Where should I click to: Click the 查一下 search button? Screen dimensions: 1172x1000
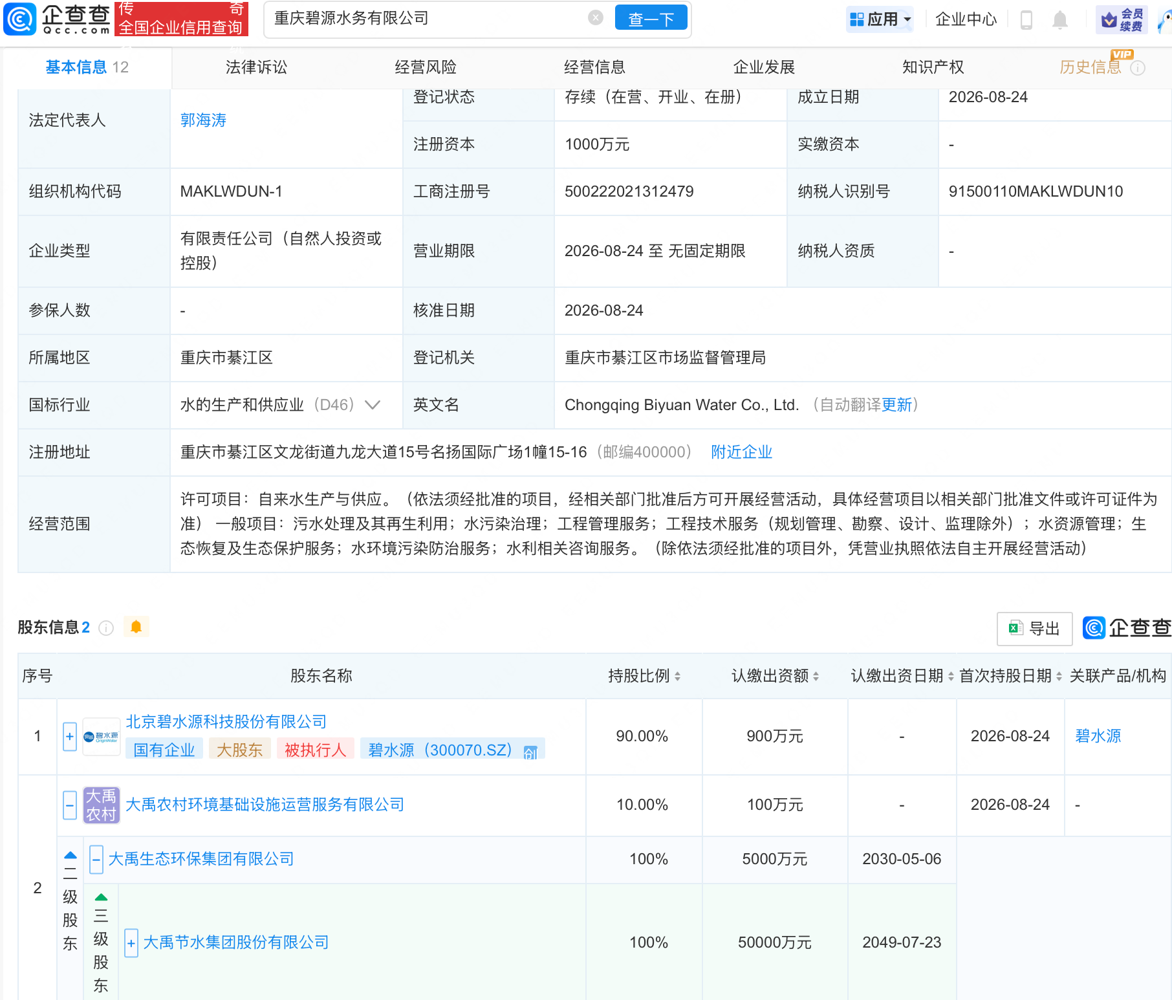tap(651, 19)
